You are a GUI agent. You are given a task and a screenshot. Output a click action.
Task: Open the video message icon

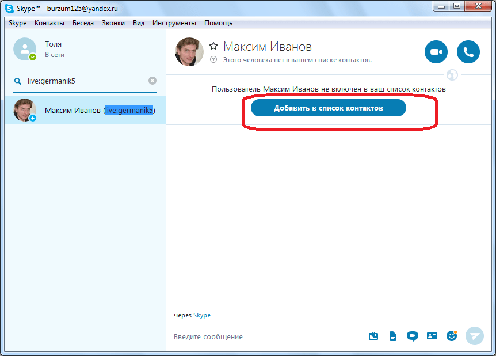click(x=413, y=336)
